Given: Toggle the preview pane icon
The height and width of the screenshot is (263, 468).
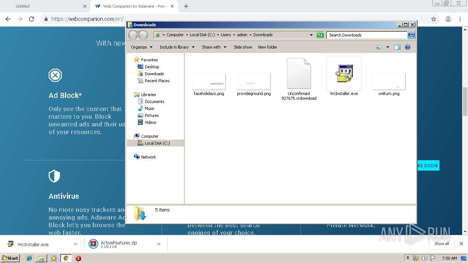Looking at the screenshot, I should [397, 47].
